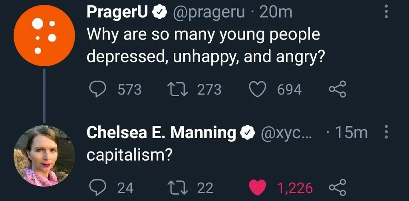Click the 20m timestamp on the PragerU tweet
Screen dimensions: 409x201
276,13
